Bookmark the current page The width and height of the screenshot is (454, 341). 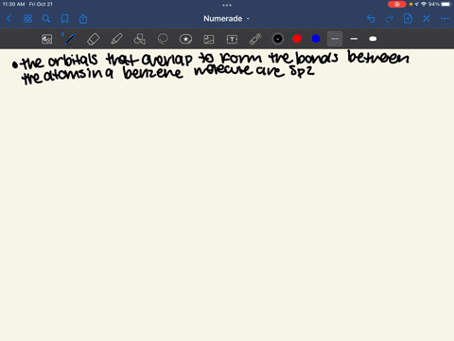[64, 19]
